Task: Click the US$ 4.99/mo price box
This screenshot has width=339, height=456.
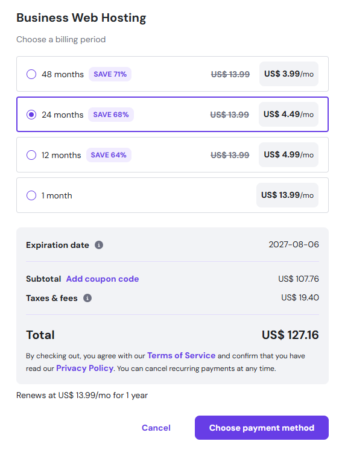Action: click(288, 154)
